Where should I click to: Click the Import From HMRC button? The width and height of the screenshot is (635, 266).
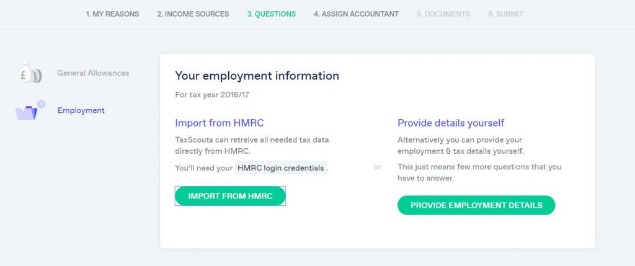click(231, 196)
